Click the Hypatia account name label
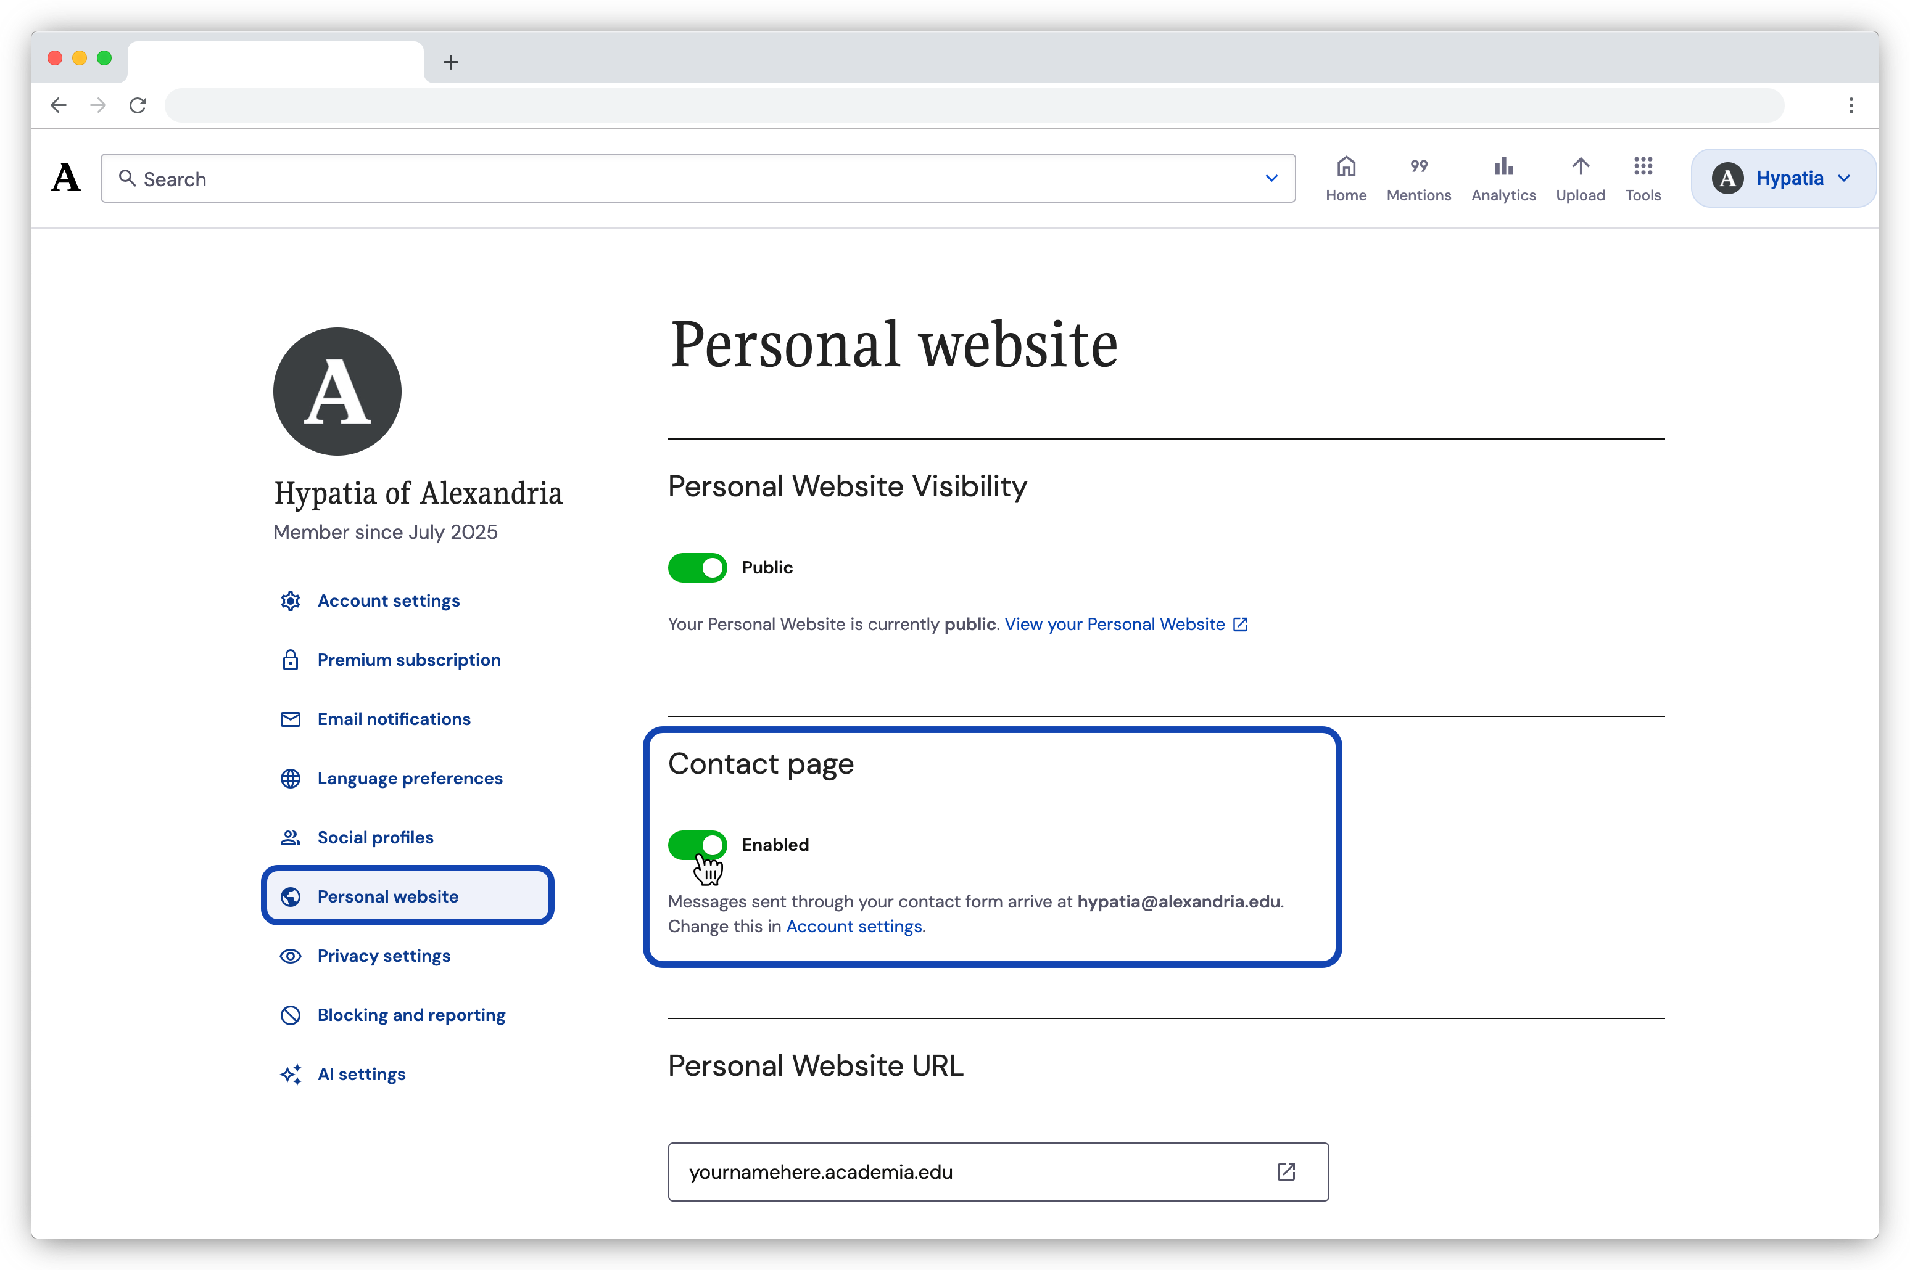The image size is (1910, 1270). pos(1789,178)
